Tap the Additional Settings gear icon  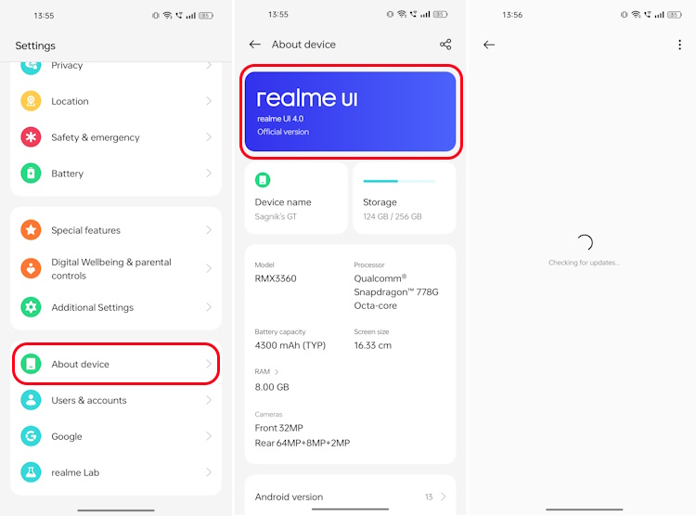[31, 307]
